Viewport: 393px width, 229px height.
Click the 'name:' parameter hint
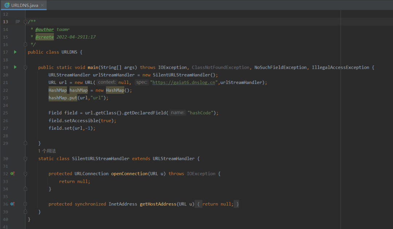178,113
